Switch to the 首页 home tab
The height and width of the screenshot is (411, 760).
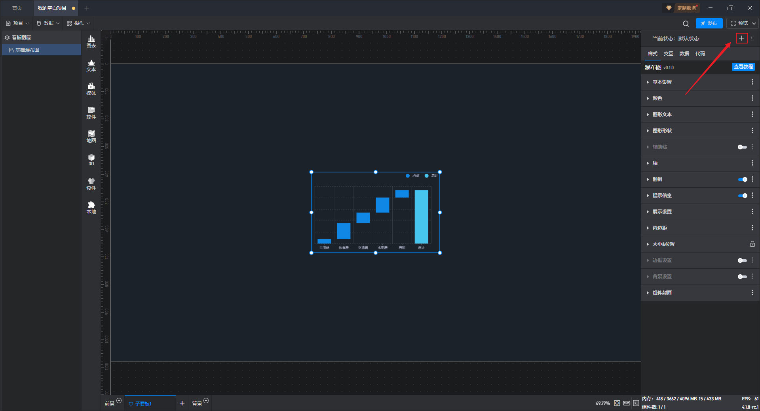click(17, 8)
